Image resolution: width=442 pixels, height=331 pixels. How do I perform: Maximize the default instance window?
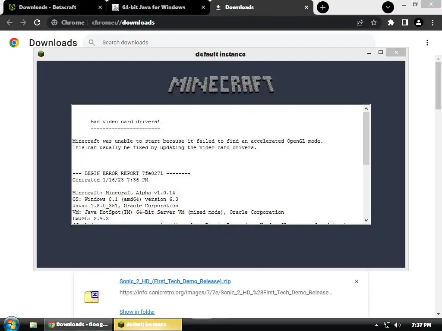(x=381, y=52)
